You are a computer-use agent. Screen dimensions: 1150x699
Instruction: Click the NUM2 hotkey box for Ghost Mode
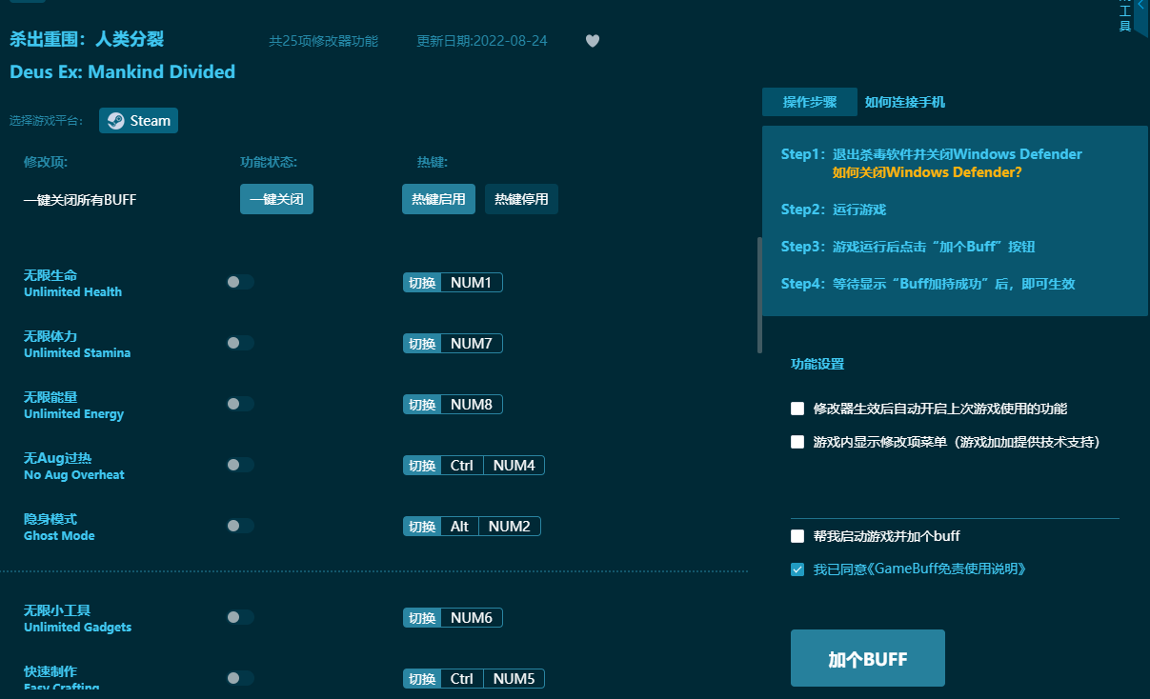(x=510, y=526)
